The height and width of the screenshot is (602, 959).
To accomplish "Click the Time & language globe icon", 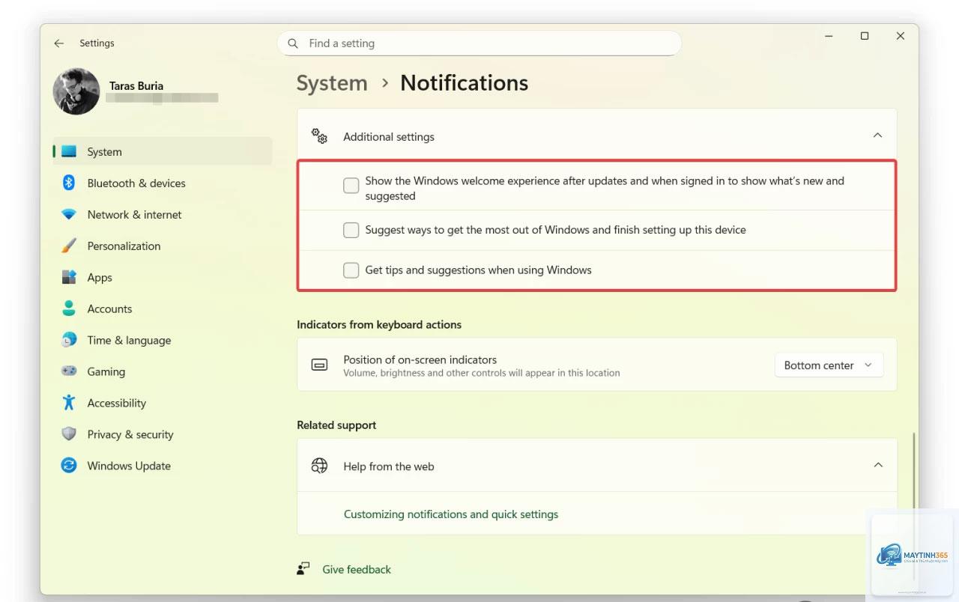I will [69, 340].
